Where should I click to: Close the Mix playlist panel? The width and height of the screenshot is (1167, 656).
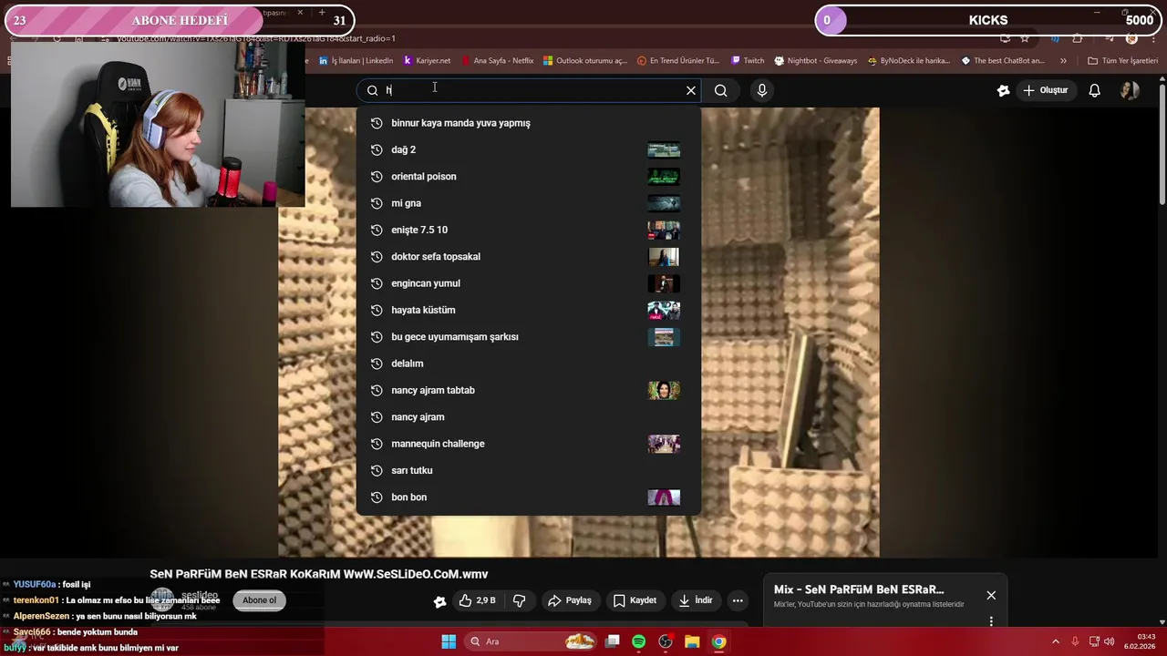991,595
